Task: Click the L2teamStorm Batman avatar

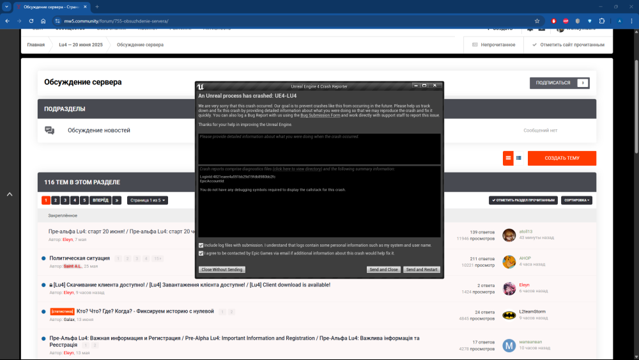Action: point(509,315)
